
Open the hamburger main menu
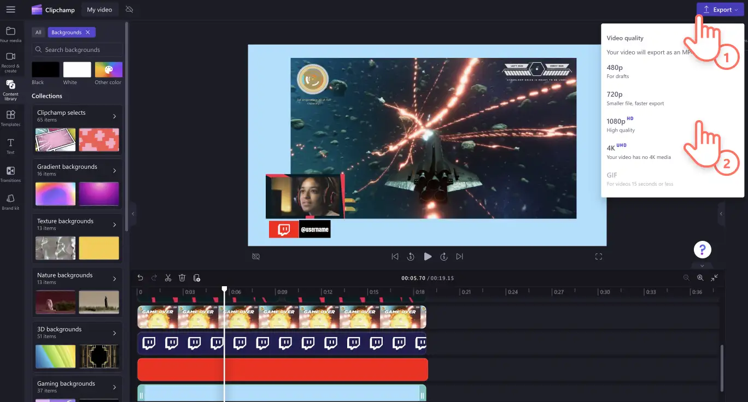pos(10,9)
